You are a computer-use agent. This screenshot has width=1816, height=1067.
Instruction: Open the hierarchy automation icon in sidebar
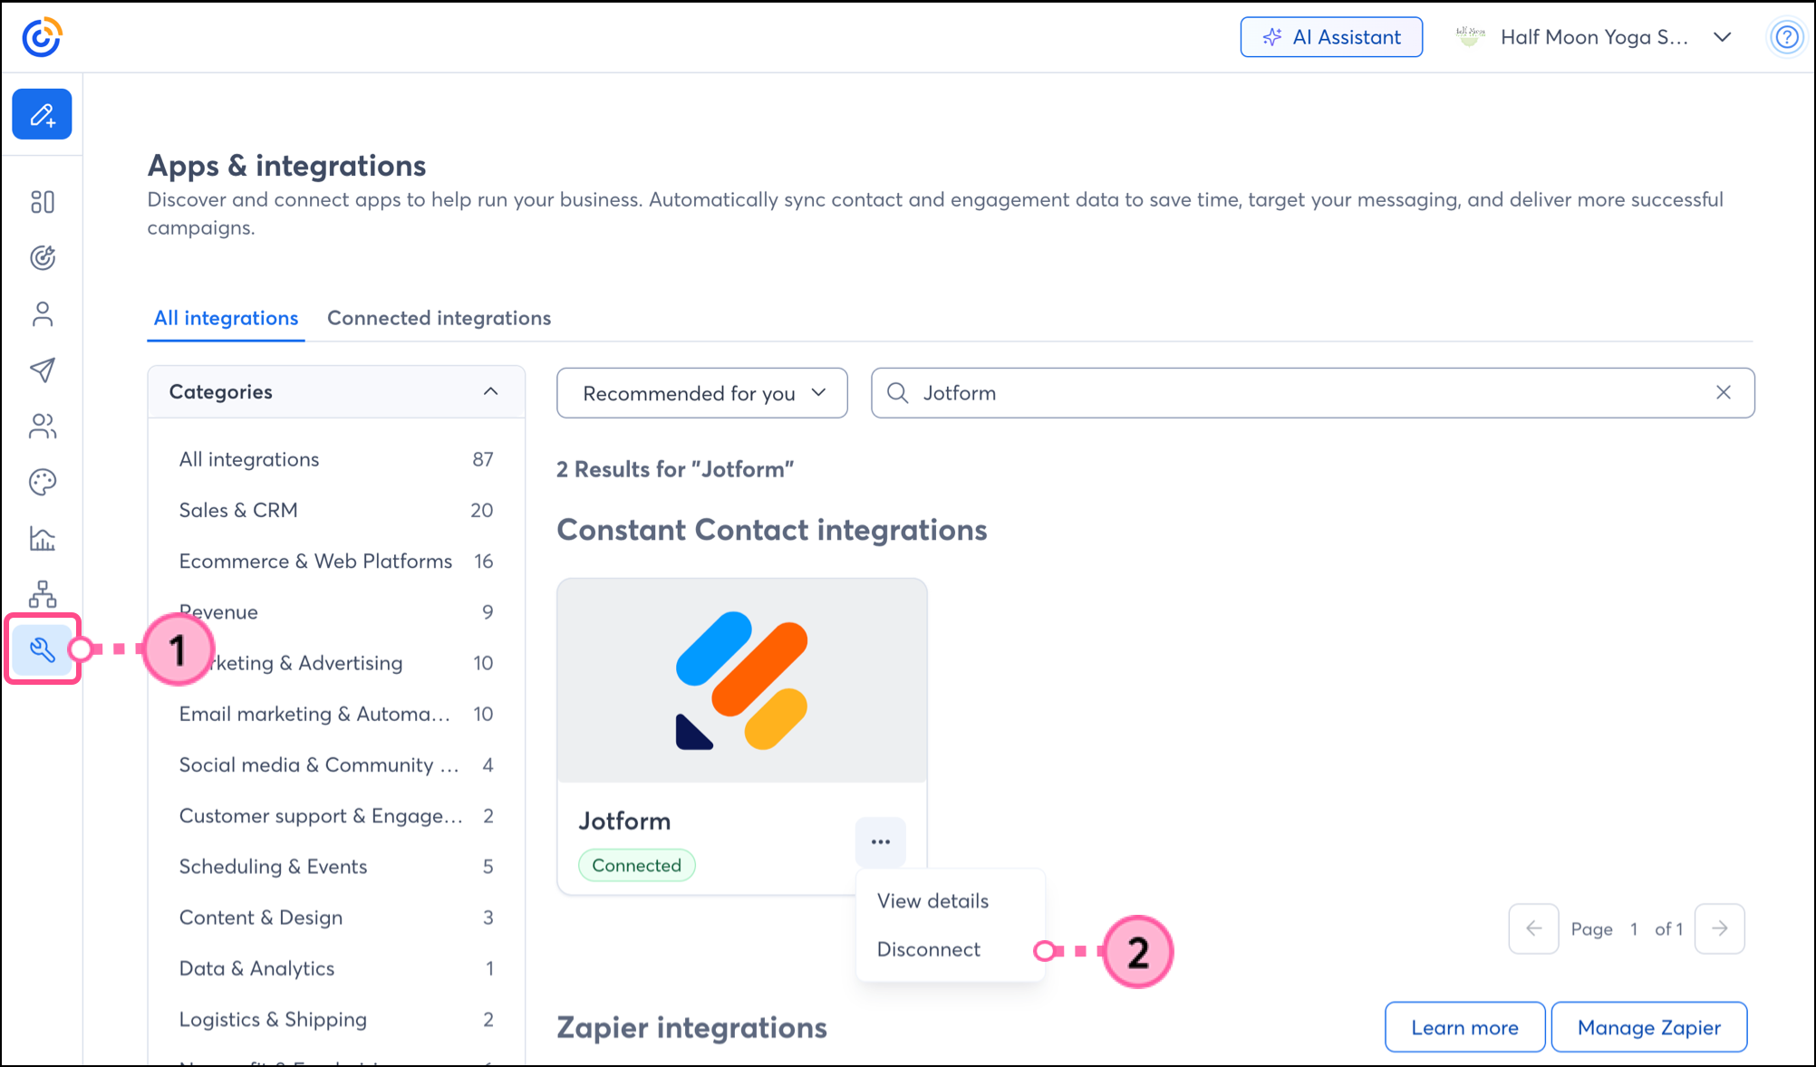43,594
